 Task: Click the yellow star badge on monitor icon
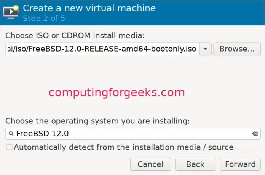click(16, 8)
